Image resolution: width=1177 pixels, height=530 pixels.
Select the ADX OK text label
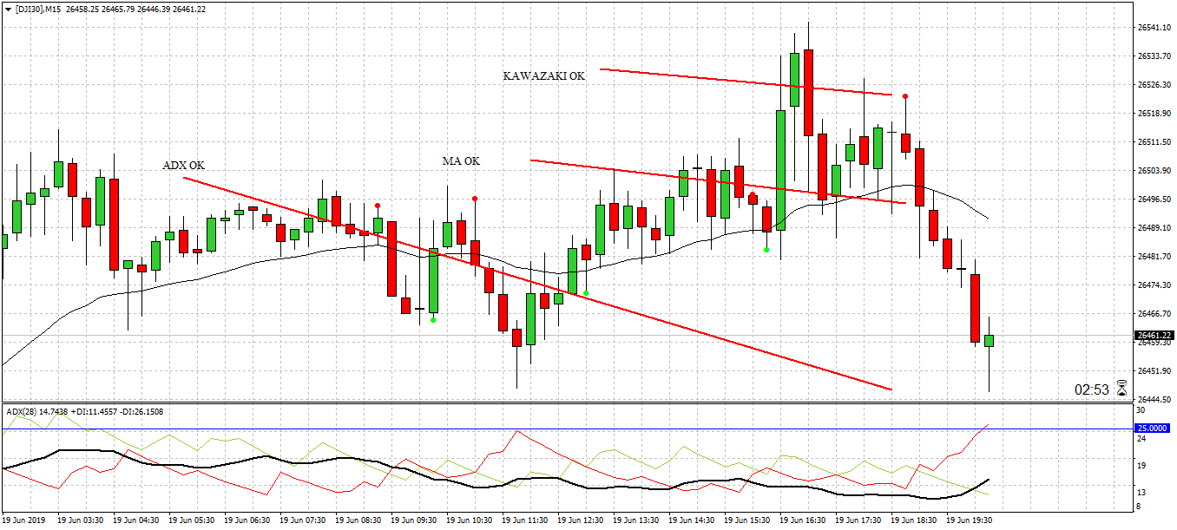click(184, 165)
